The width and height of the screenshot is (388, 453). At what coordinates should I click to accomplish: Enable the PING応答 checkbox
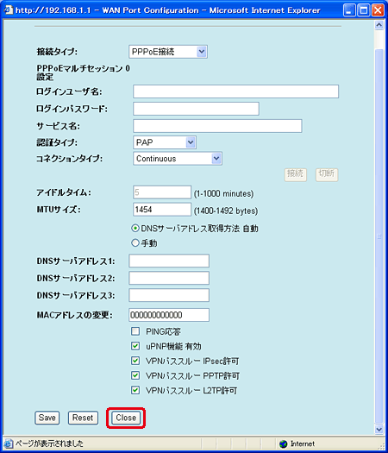[135, 331]
